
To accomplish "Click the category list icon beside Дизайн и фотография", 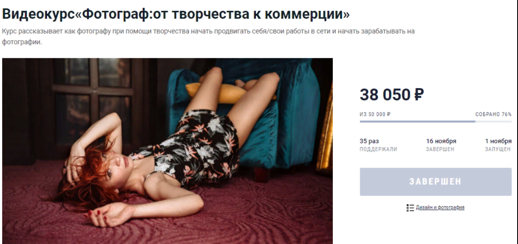I will pyautogui.click(x=410, y=208).
